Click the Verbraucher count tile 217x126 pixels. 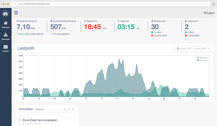click(x=159, y=27)
